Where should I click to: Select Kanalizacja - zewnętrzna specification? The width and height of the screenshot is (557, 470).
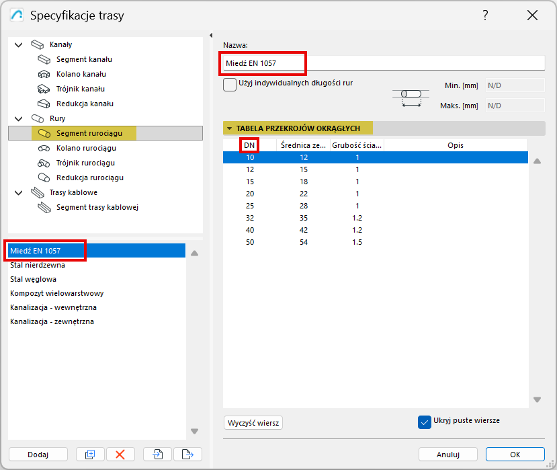click(97, 322)
